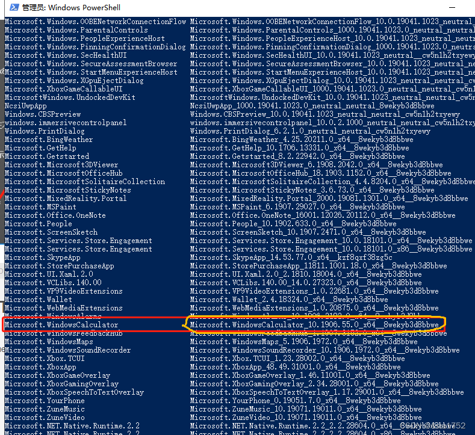The height and width of the screenshot is (435, 475).
Task: Click Microsoft.WindowsSoundRecorder name entry
Action: 67,350
